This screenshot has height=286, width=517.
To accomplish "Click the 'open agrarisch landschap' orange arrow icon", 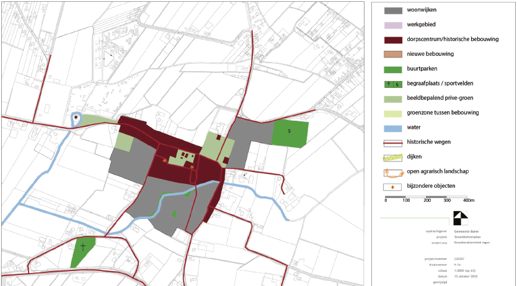I will click(x=392, y=173).
